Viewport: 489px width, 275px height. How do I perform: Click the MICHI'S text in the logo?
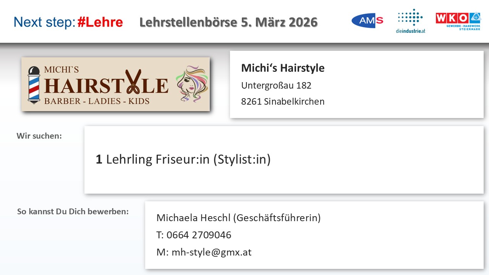point(61,70)
